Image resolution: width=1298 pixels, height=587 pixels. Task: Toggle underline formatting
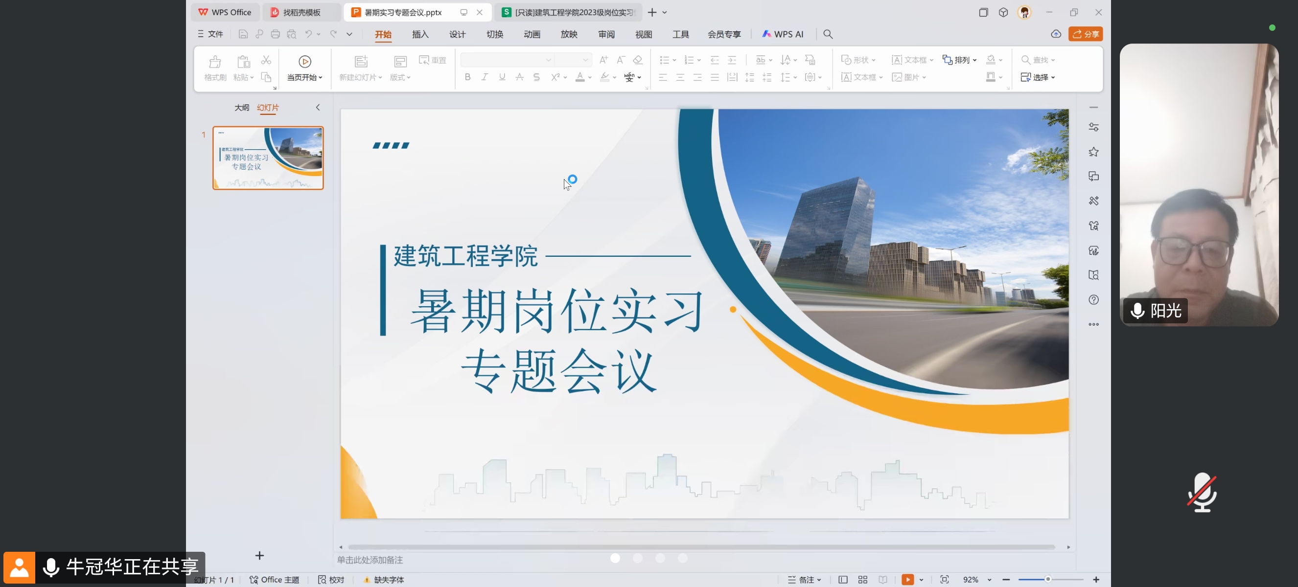pos(502,77)
